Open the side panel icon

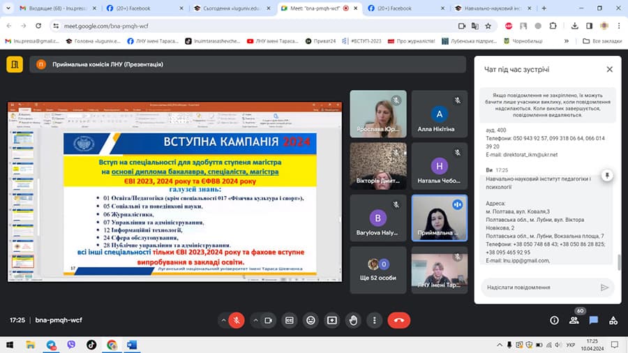(589, 26)
